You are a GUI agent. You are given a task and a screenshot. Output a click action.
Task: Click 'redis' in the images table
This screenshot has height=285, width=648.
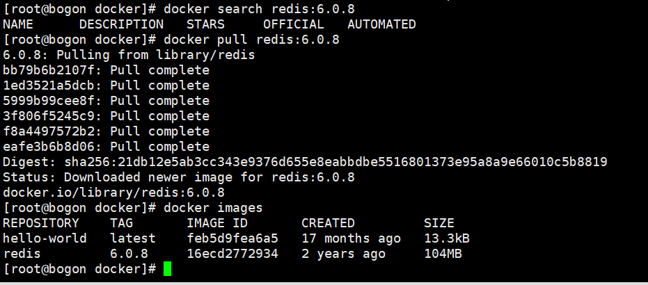tap(22, 254)
